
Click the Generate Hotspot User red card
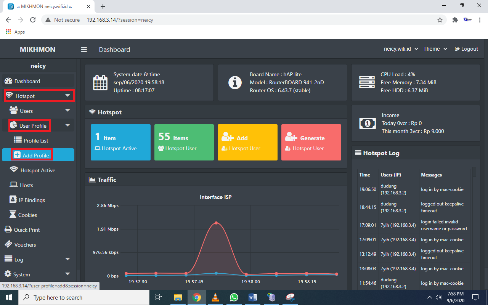311,142
